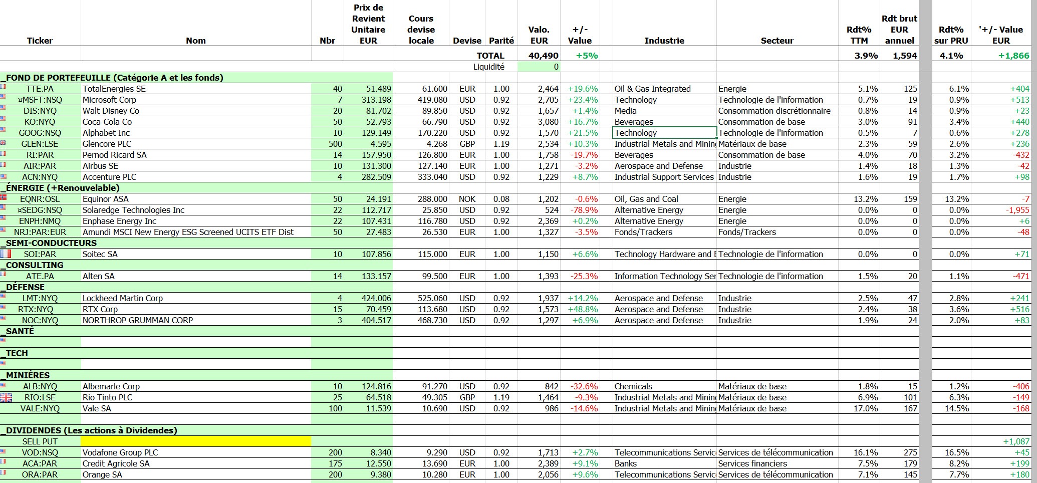Select the green Liquidité value cell
This screenshot has height=483, width=1037.
[539, 67]
